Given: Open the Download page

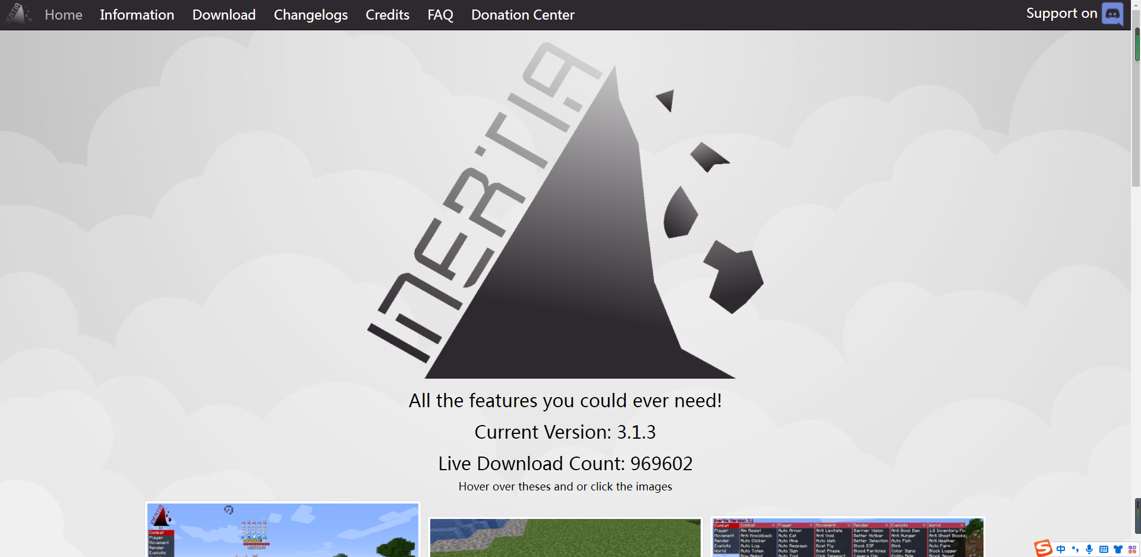Looking at the screenshot, I should point(223,14).
